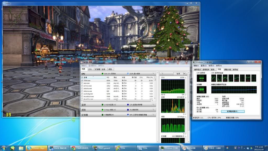Expand the Network (網路) section
268x151 pixels.
point(153,110)
